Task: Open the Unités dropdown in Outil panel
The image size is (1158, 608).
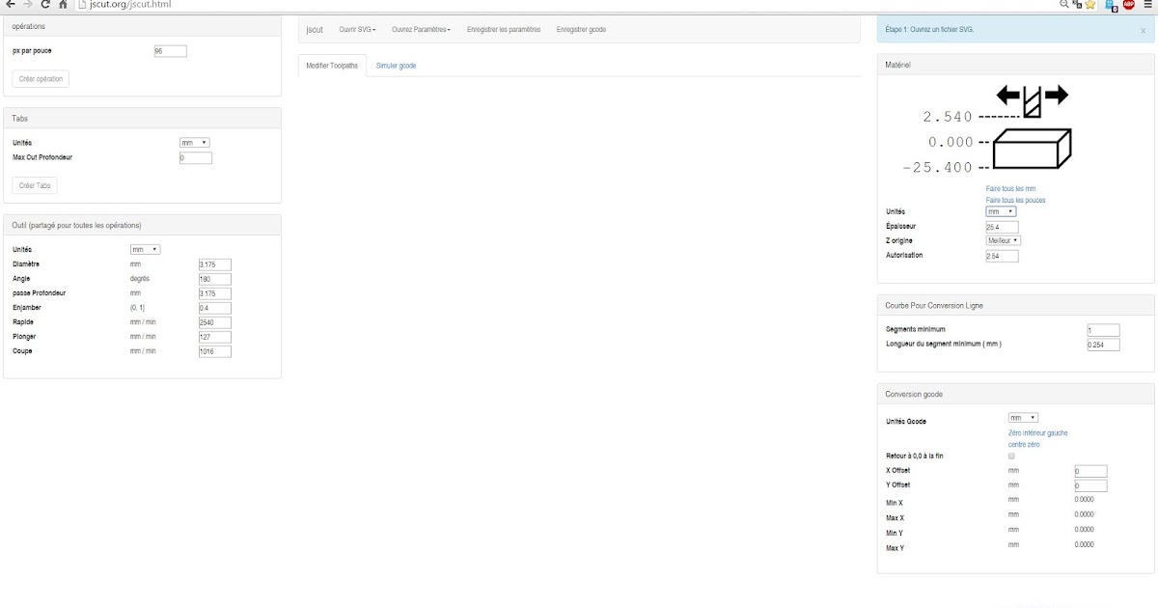Action: click(x=145, y=249)
